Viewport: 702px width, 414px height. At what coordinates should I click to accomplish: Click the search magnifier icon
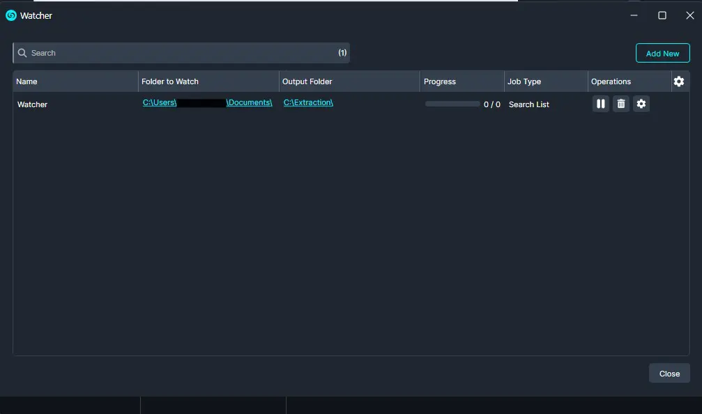click(x=22, y=53)
